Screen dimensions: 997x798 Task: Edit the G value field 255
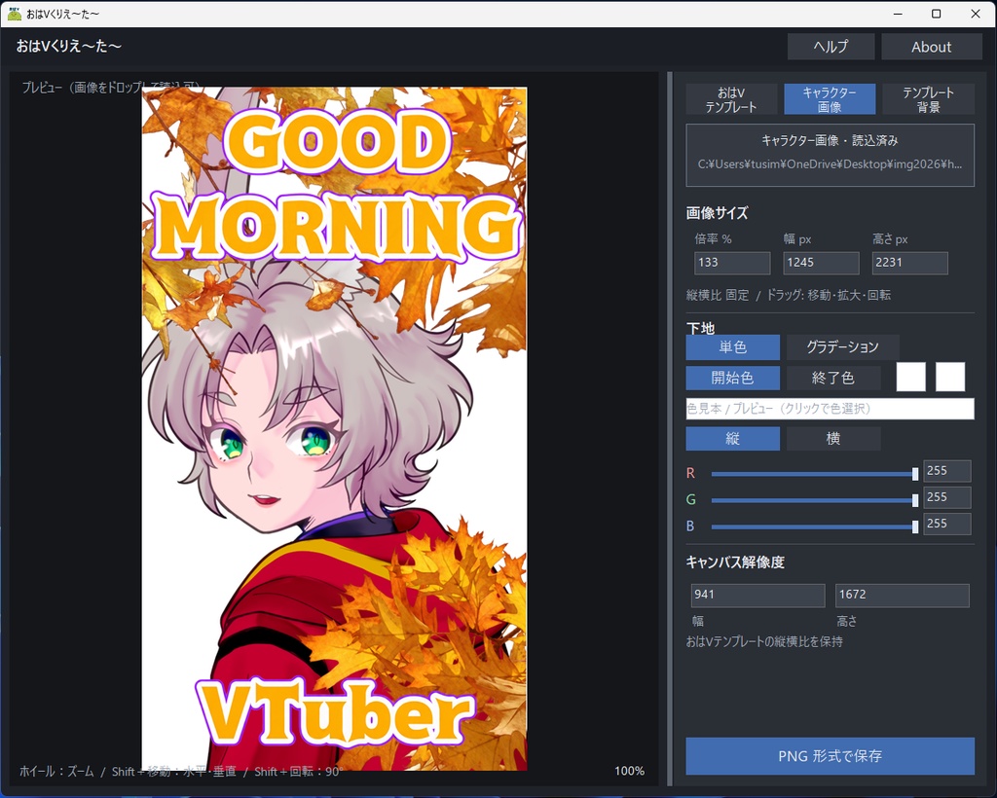tap(946, 497)
